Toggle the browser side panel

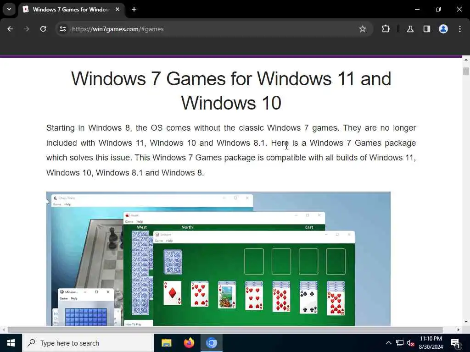coord(427,29)
